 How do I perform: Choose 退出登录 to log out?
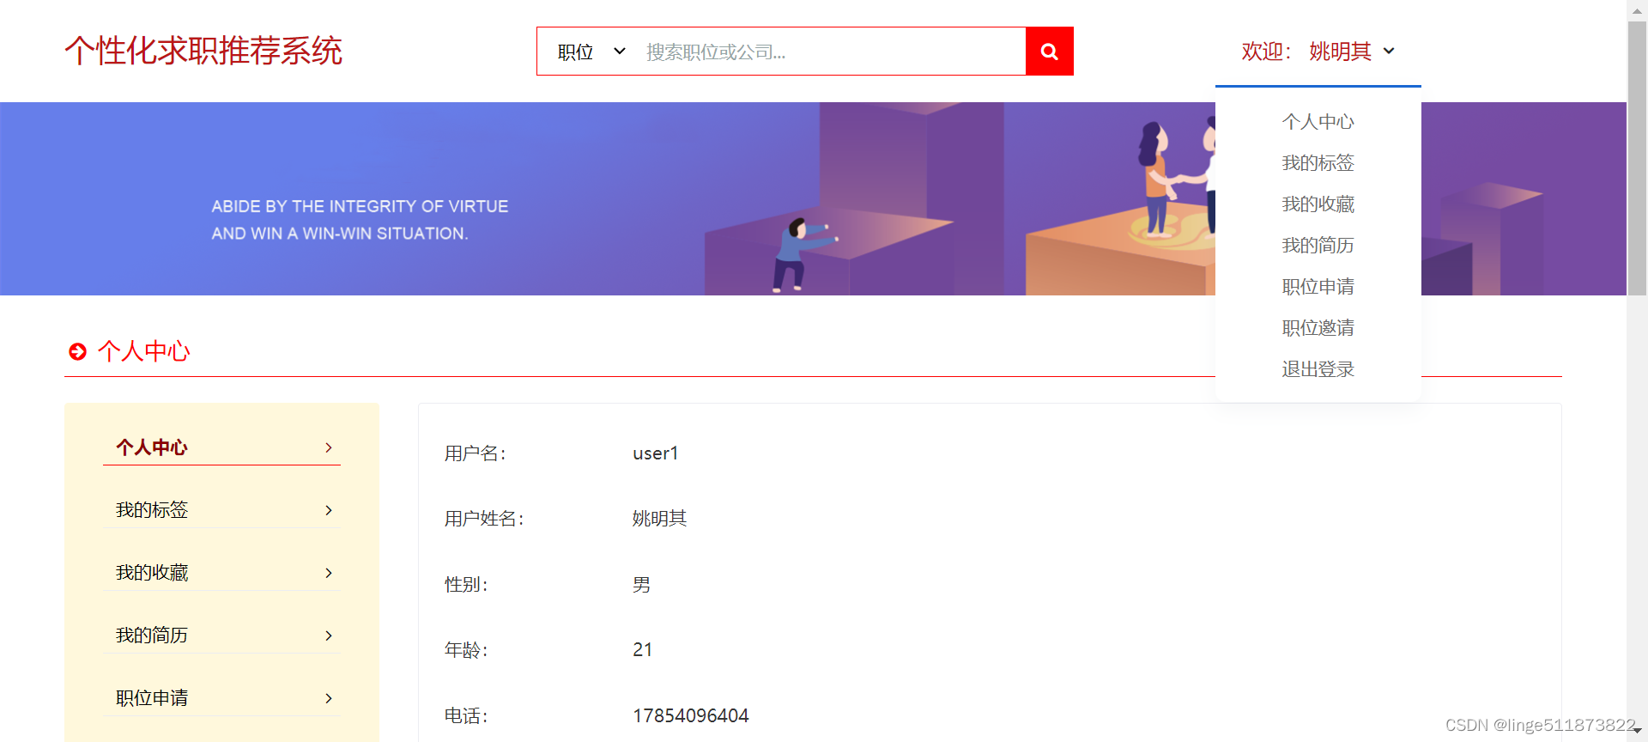click(1318, 369)
